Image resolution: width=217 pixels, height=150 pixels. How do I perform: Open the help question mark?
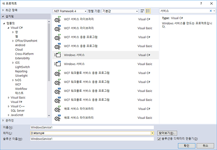click(x=201, y=3)
